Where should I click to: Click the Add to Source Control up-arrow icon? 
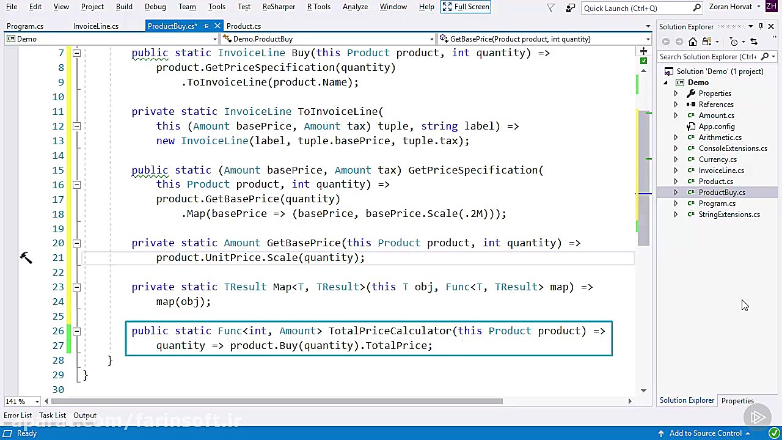pyautogui.click(x=661, y=433)
